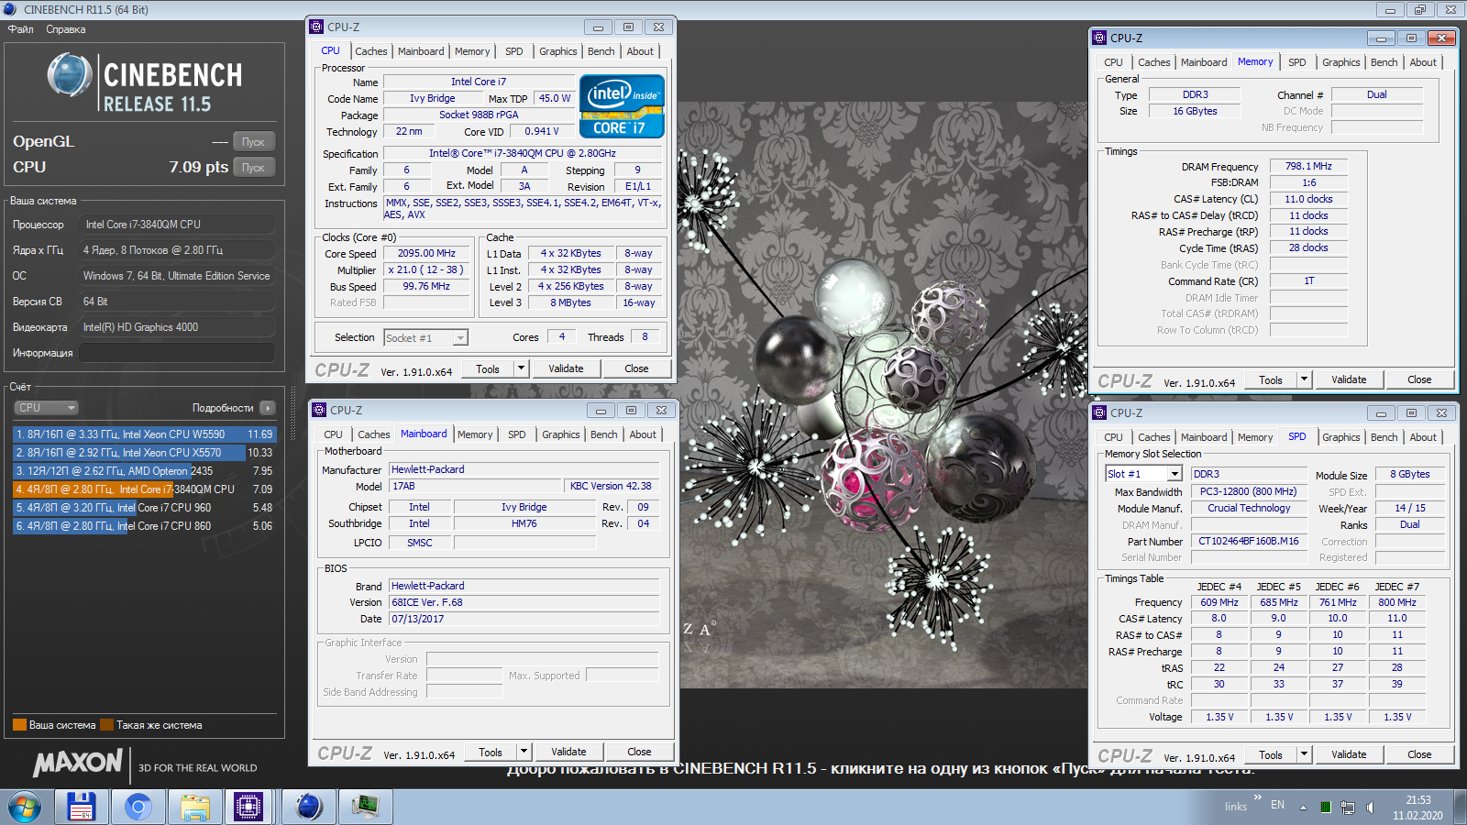1467x825 pixels.
Task: Click Validate in the Mainboard CPU-Z window
Action: 568,752
